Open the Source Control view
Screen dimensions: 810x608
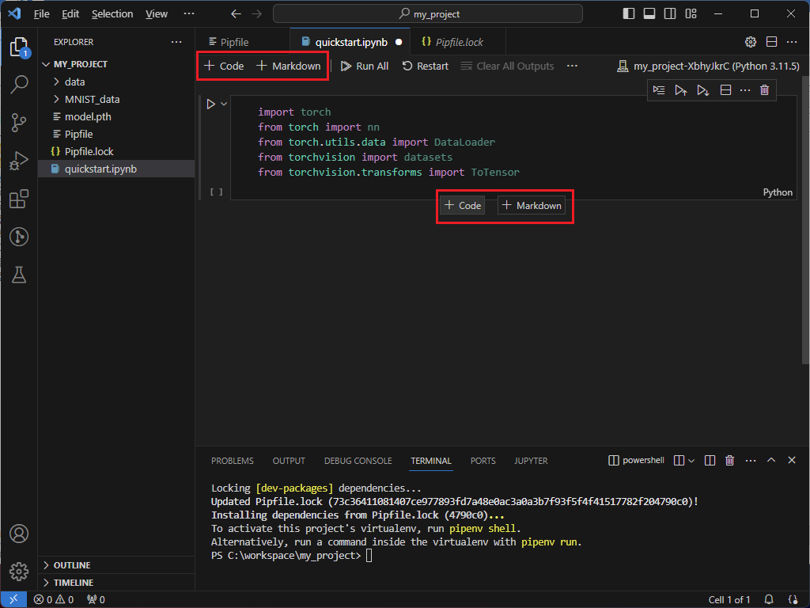tap(19, 123)
